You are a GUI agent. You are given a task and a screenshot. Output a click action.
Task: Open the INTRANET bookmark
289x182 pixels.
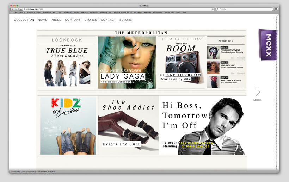click(x=138, y=13)
